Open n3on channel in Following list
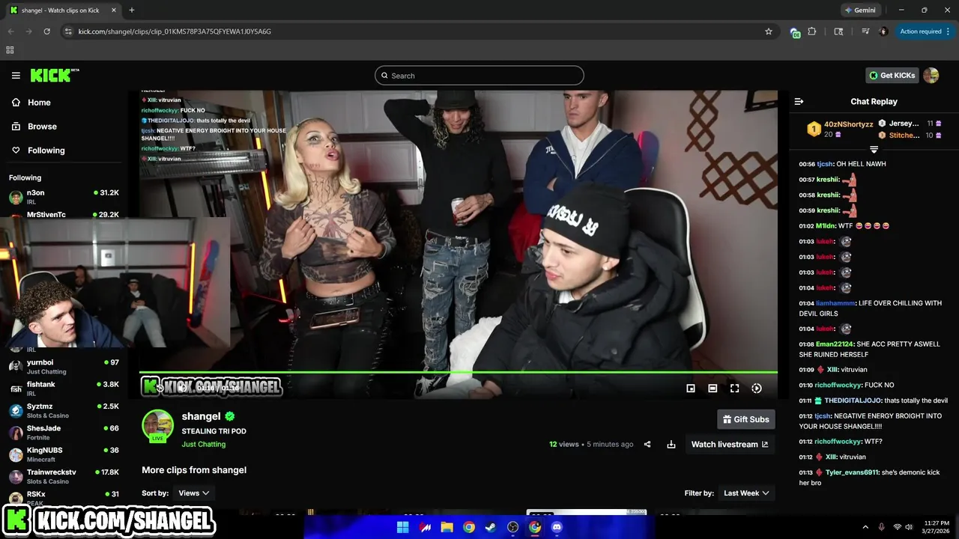The height and width of the screenshot is (539, 959). 64,197
